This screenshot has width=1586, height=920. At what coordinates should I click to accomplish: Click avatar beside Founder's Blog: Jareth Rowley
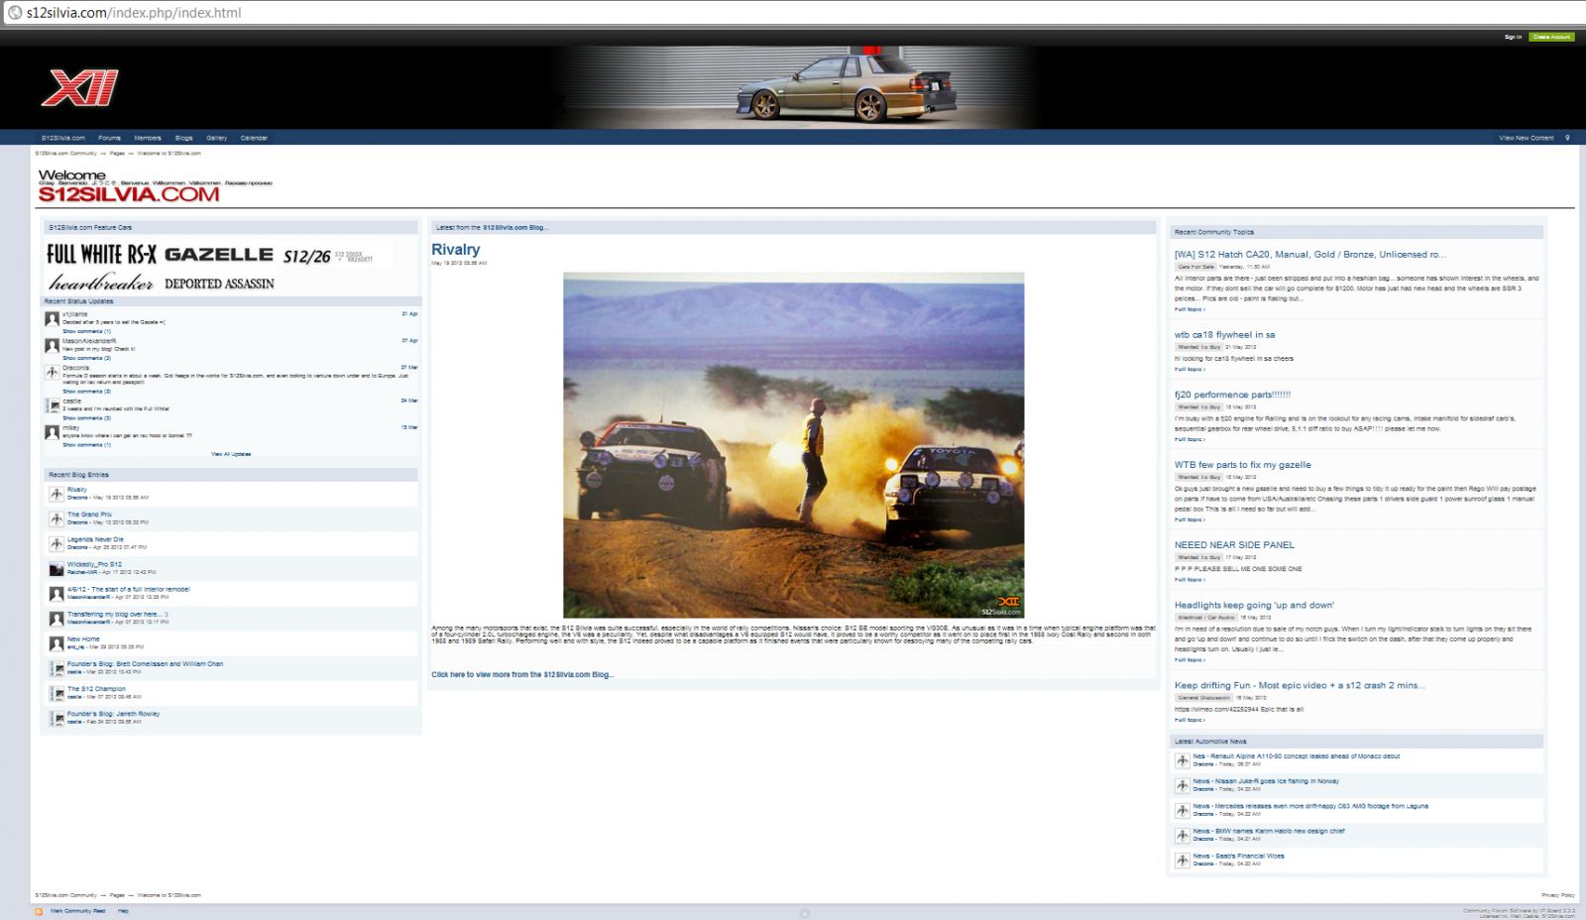click(57, 718)
